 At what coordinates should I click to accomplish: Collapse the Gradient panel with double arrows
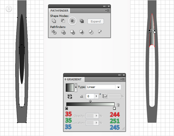(x=119, y=75)
